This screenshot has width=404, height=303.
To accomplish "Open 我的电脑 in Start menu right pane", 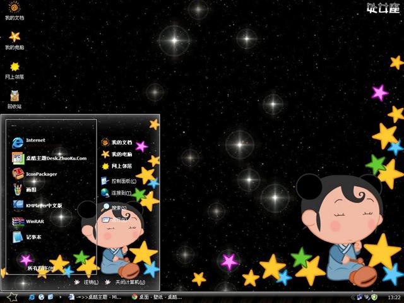I will (116, 154).
